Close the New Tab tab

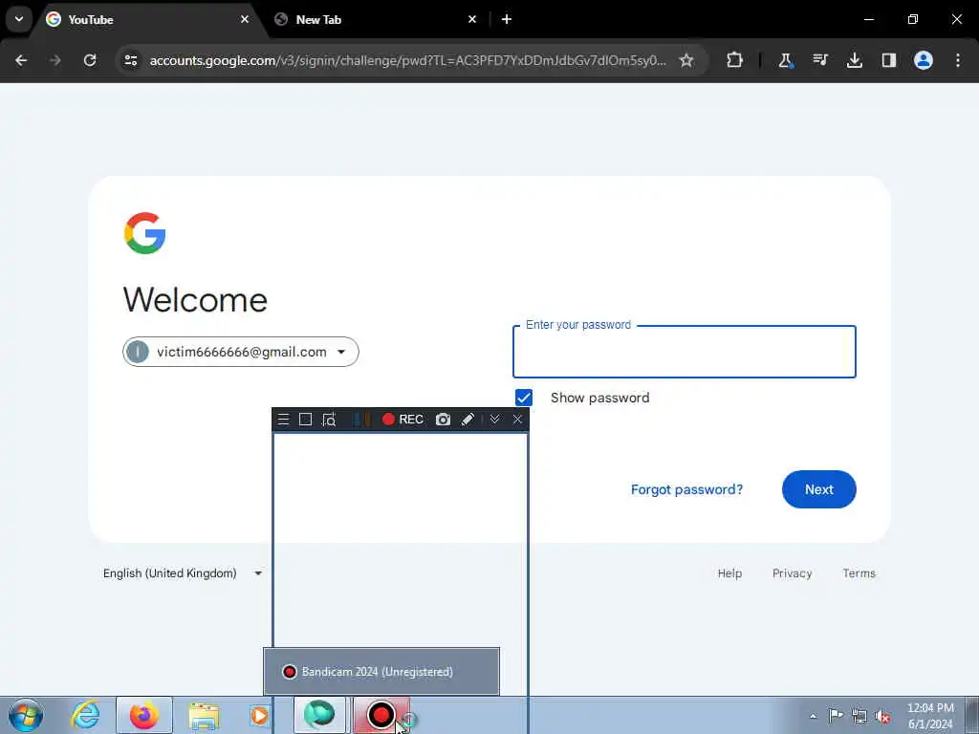[x=472, y=19]
